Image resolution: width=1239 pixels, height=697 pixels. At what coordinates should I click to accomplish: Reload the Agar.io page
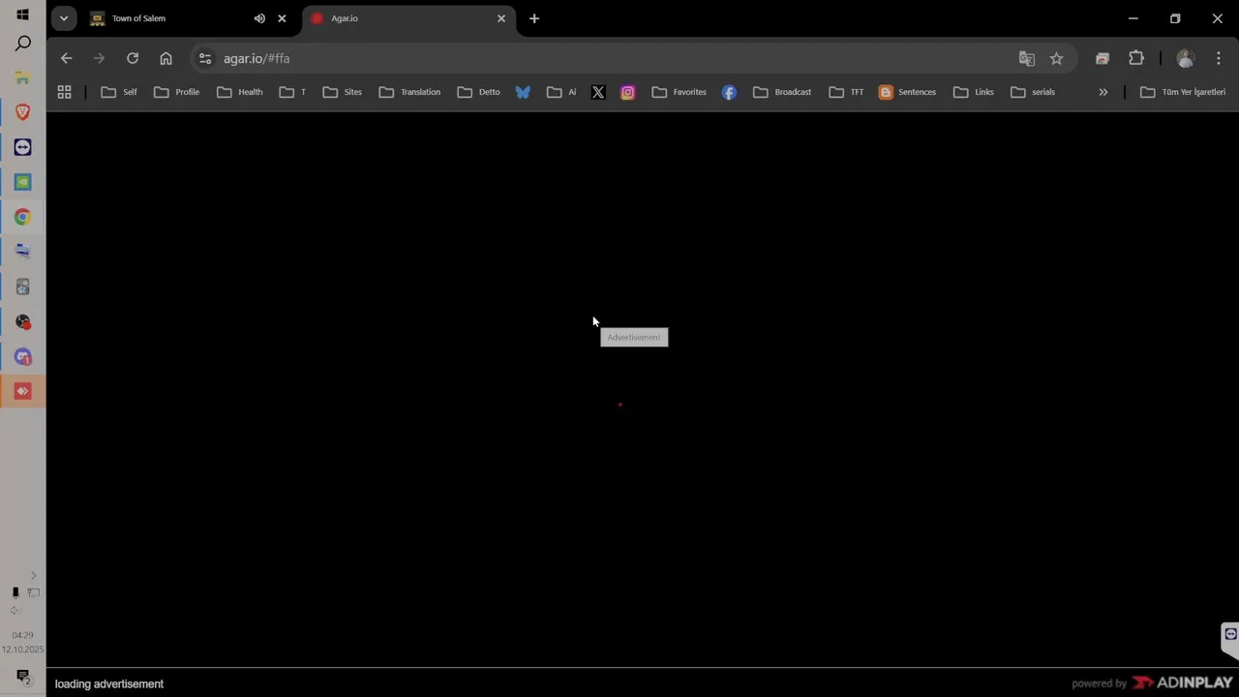133,58
